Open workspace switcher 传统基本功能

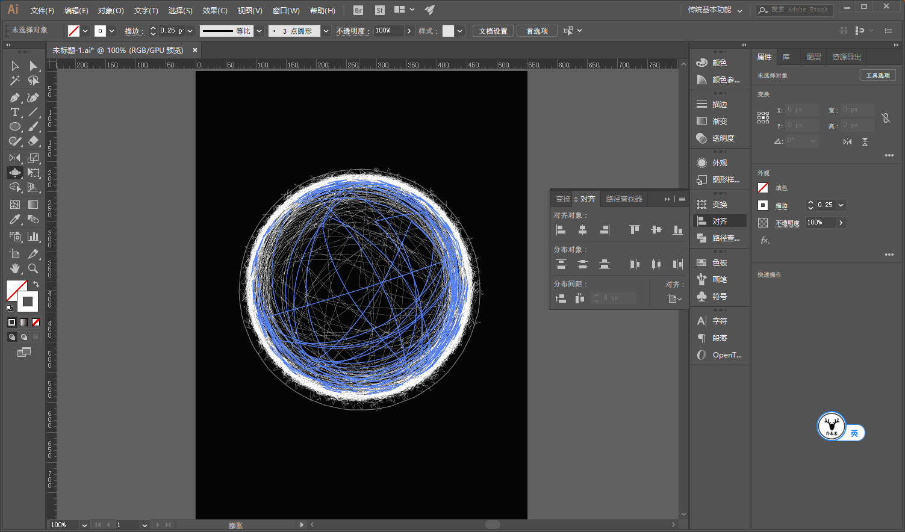click(x=715, y=10)
